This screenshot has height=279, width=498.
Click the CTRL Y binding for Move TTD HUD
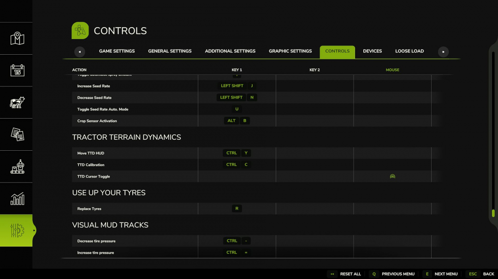click(237, 153)
